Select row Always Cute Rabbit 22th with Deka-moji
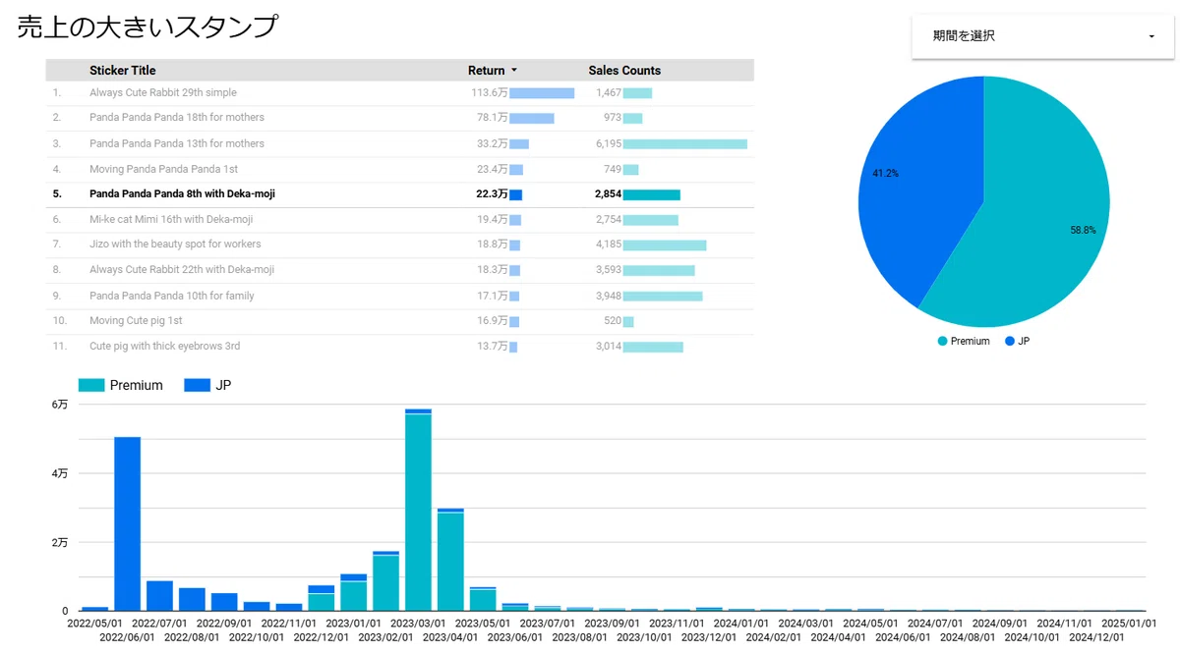Screen dimensions: 1180x653 (x=400, y=270)
